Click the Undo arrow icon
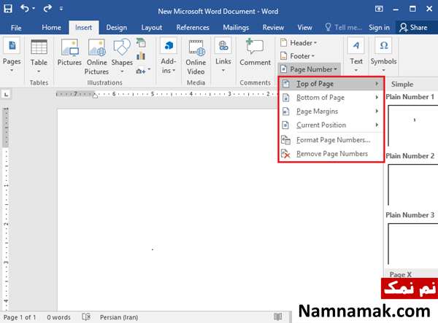 (25, 9)
